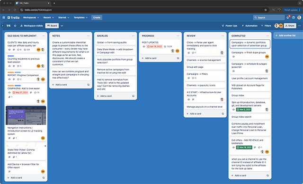Click the Create button
The width and height of the screenshot is (303, 184).
pos(97,18)
